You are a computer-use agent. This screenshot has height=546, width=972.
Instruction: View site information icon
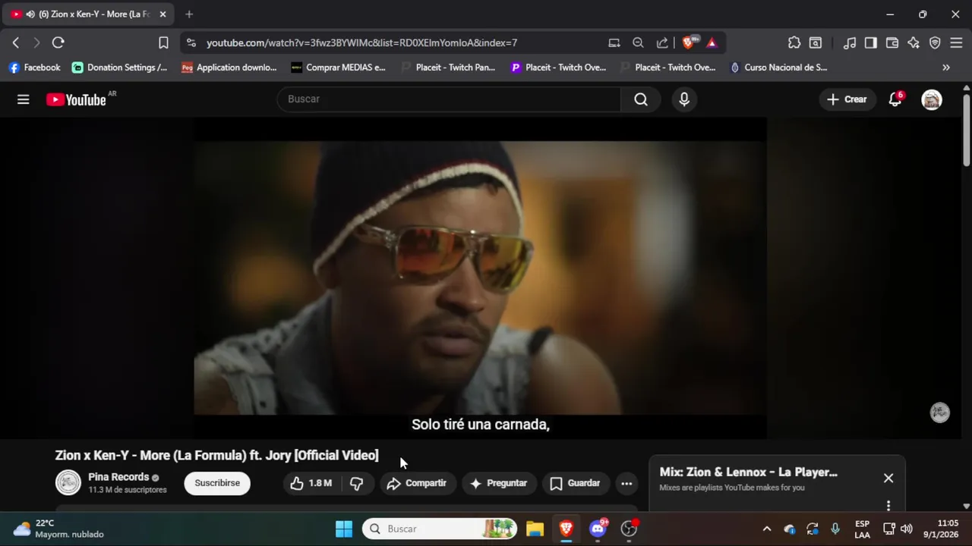[x=191, y=42]
